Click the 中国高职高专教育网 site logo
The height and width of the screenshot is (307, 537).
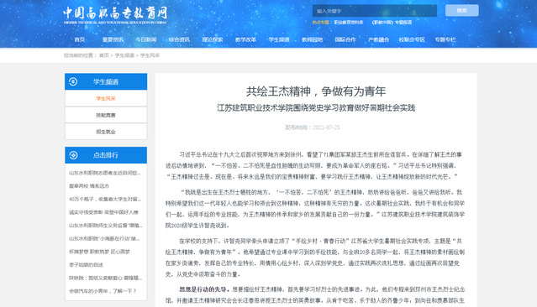pyautogui.click(x=115, y=16)
